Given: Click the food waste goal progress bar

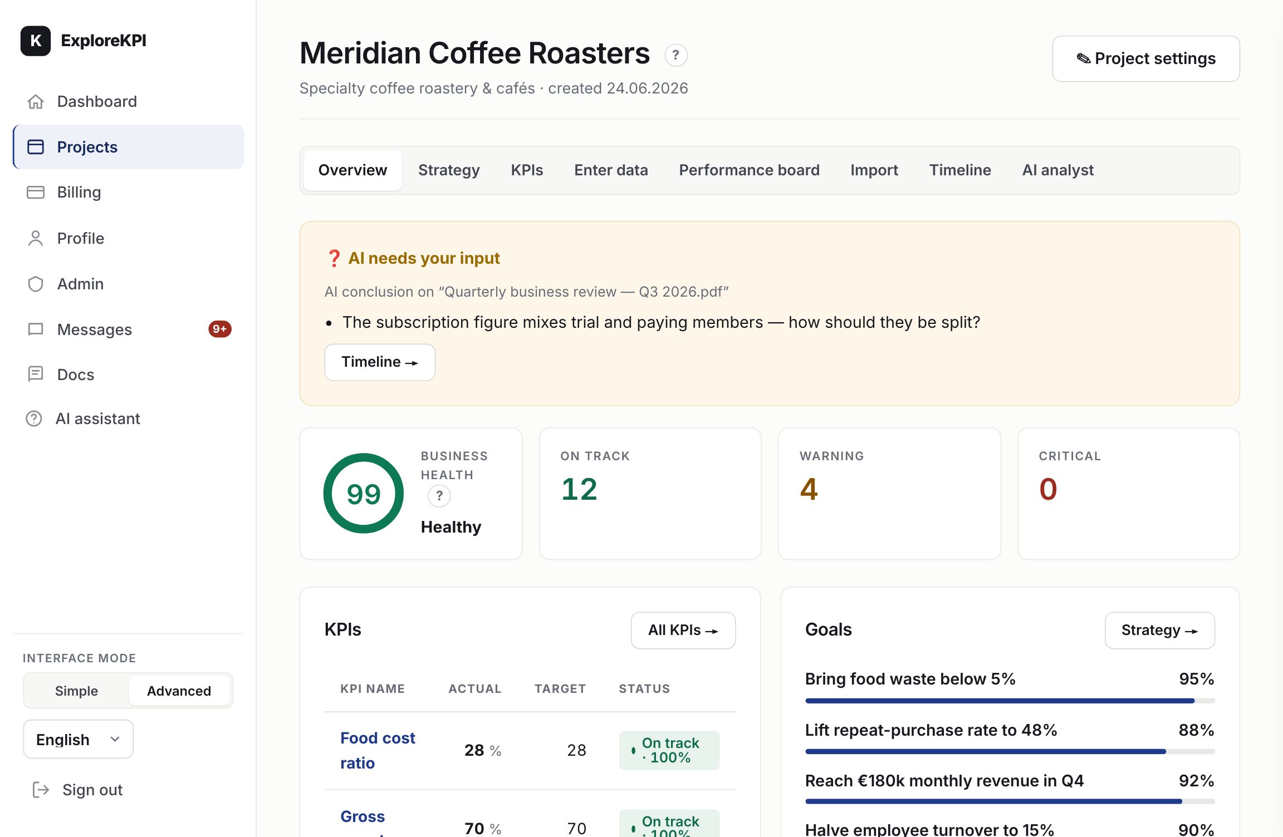Looking at the screenshot, I should click(1010, 701).
